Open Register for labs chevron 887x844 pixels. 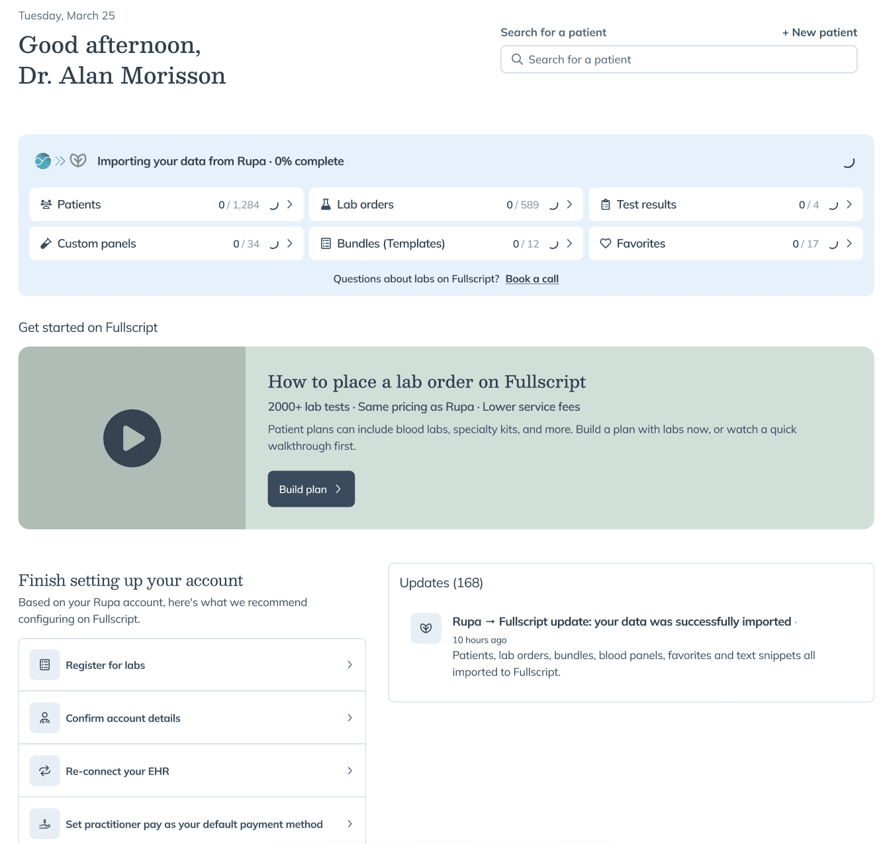click(x=350, y=665)
